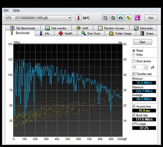Viewport: 163px width, 147px height.
Task: Disable the Access time checkbox
Action: click(134, 106)
